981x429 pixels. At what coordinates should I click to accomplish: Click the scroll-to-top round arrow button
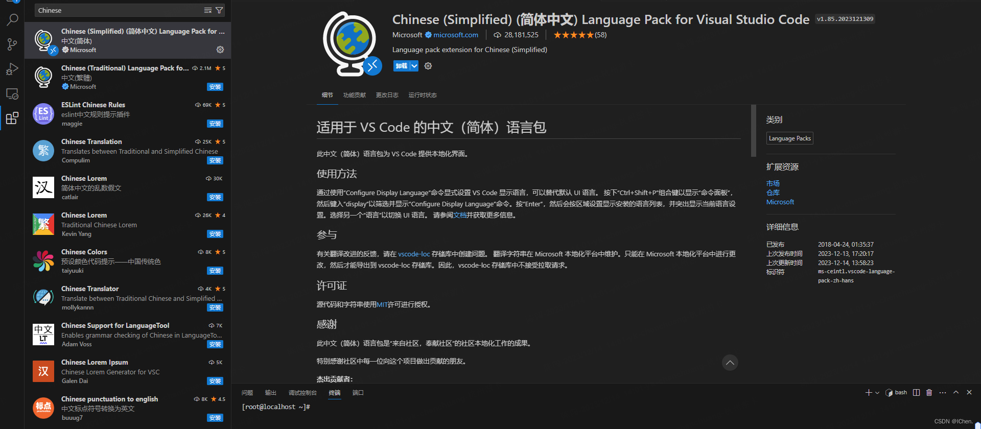click(x=730, y=363)
